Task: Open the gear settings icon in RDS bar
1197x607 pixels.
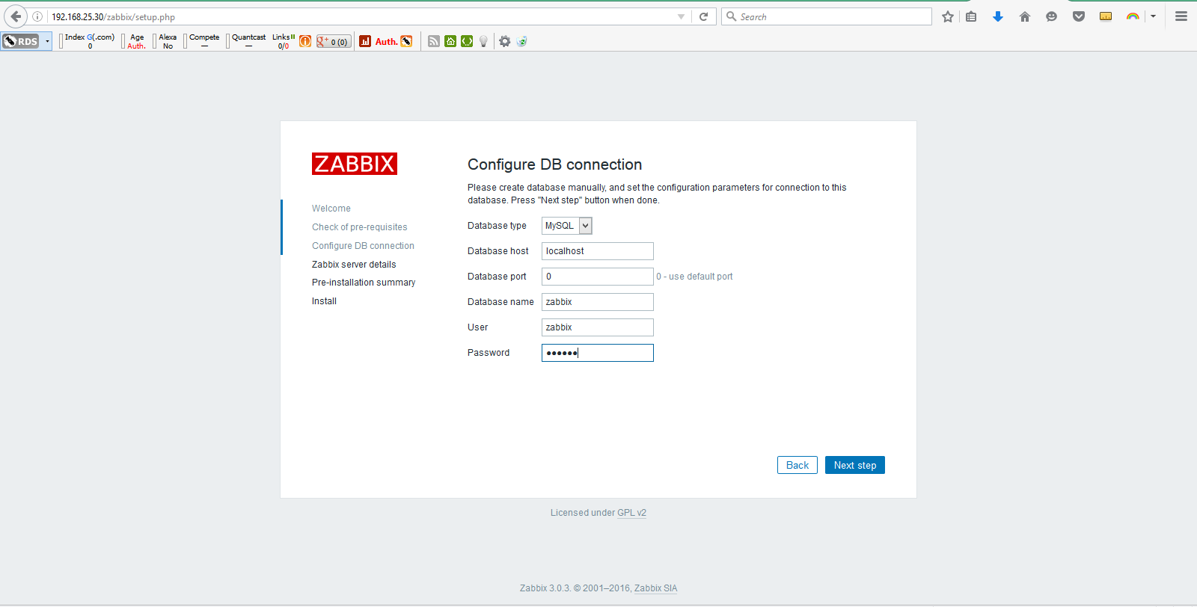Action: point(505,42)
